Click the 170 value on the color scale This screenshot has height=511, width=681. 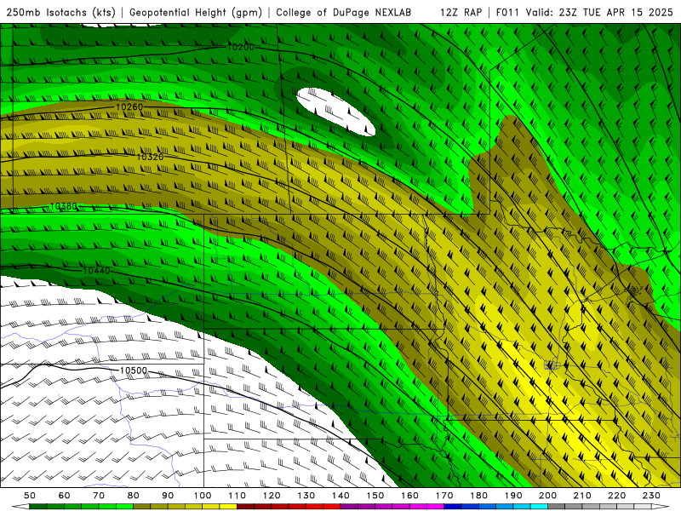click(444, 496)
